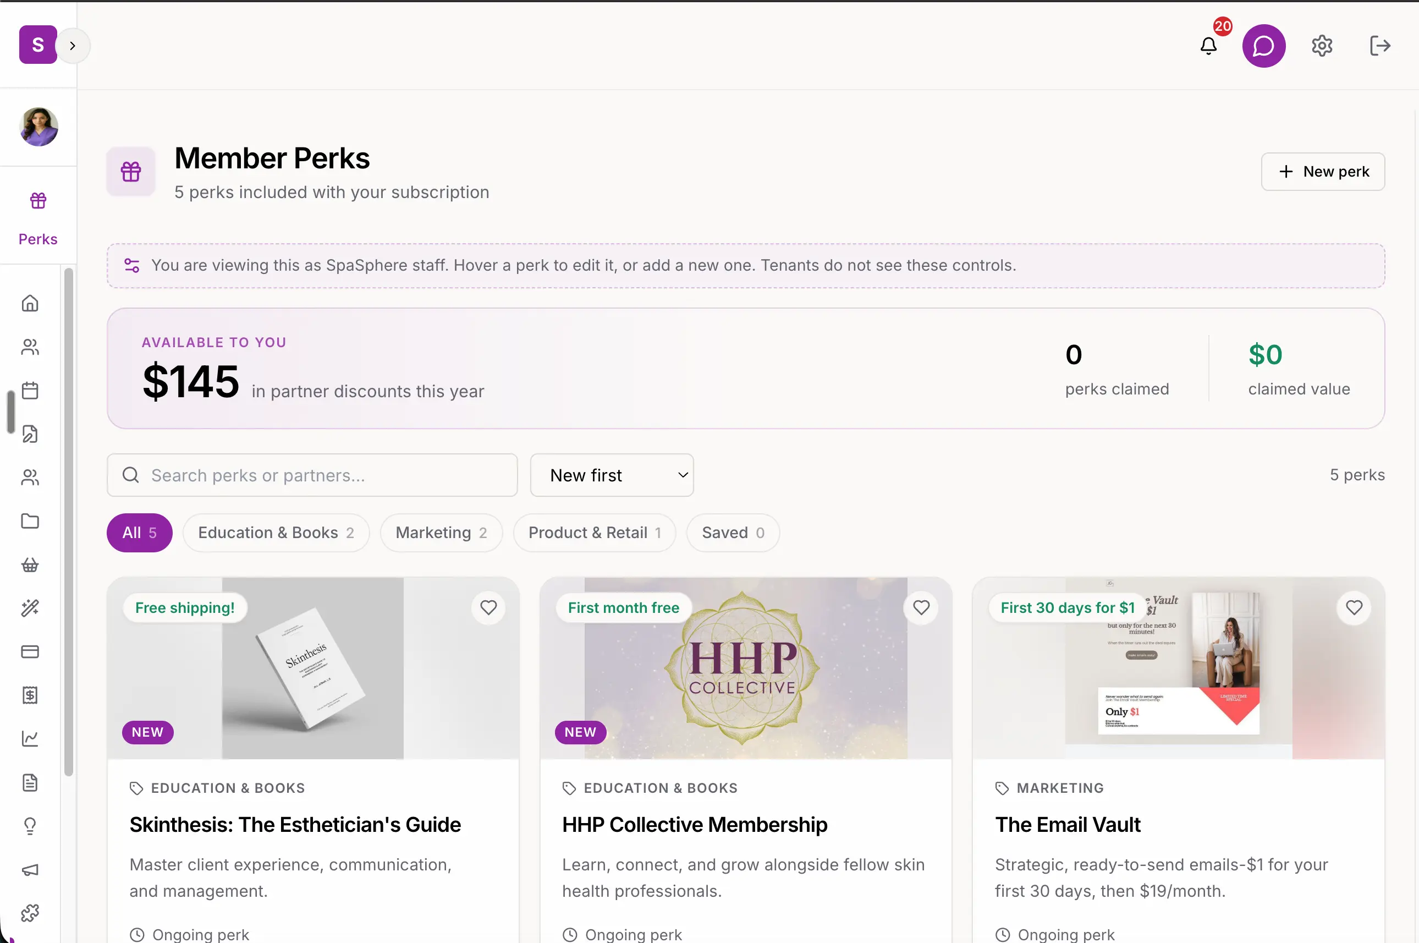Open HHP Collective Membership title

tap(695, 825)
